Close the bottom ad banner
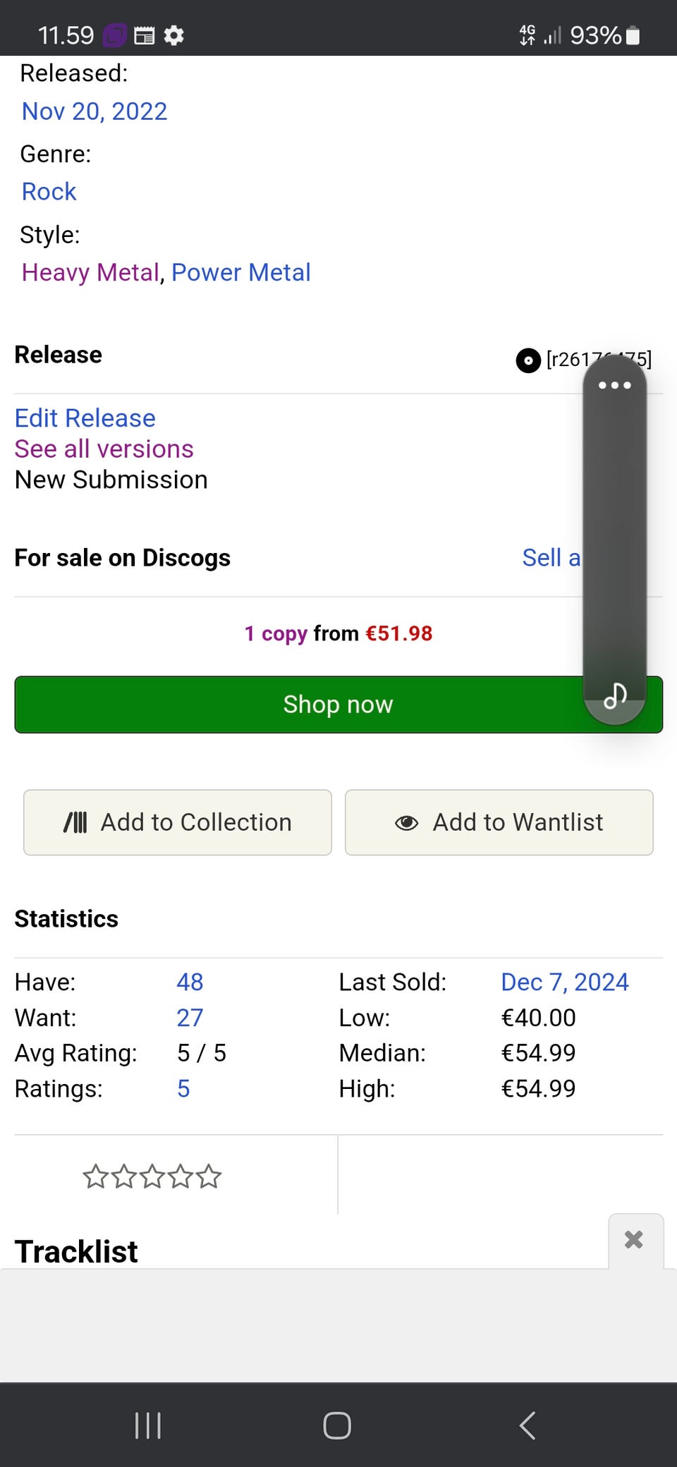Viewport: 677px width, 1467px height. click(x=634, y=1240)
